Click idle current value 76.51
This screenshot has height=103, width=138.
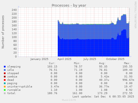point(53,70)
